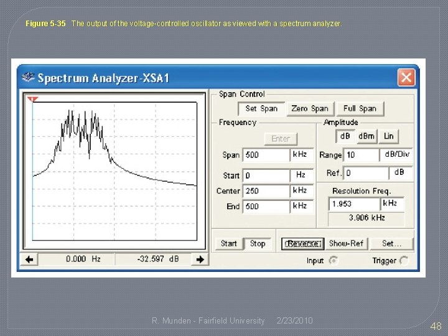Click the Spectrum Analyzer title bar icon
This screenshot has height=336, width=448.
point(28,77)
